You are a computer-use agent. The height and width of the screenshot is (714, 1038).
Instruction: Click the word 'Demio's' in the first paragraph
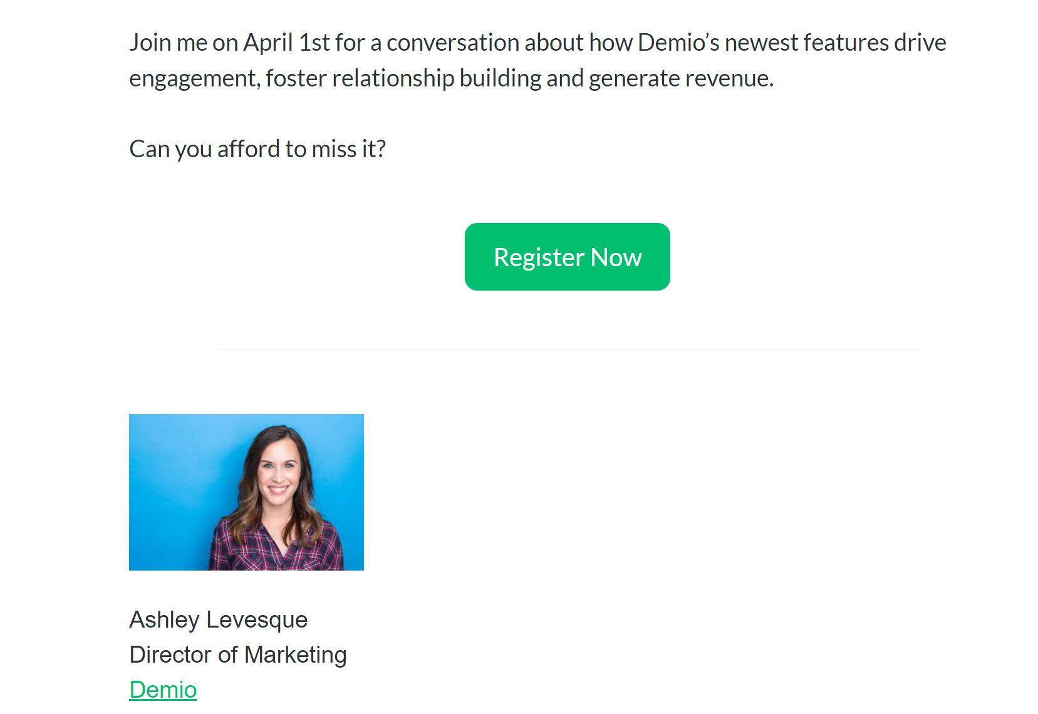point(678,43)
